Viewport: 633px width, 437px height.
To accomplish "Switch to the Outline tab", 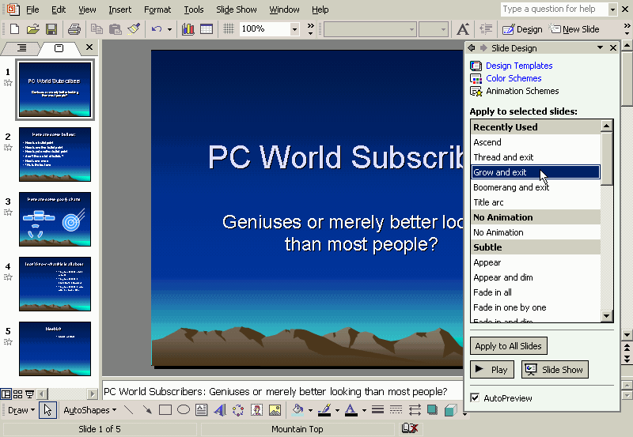I will pyautogui.click(x=22, y=48).
